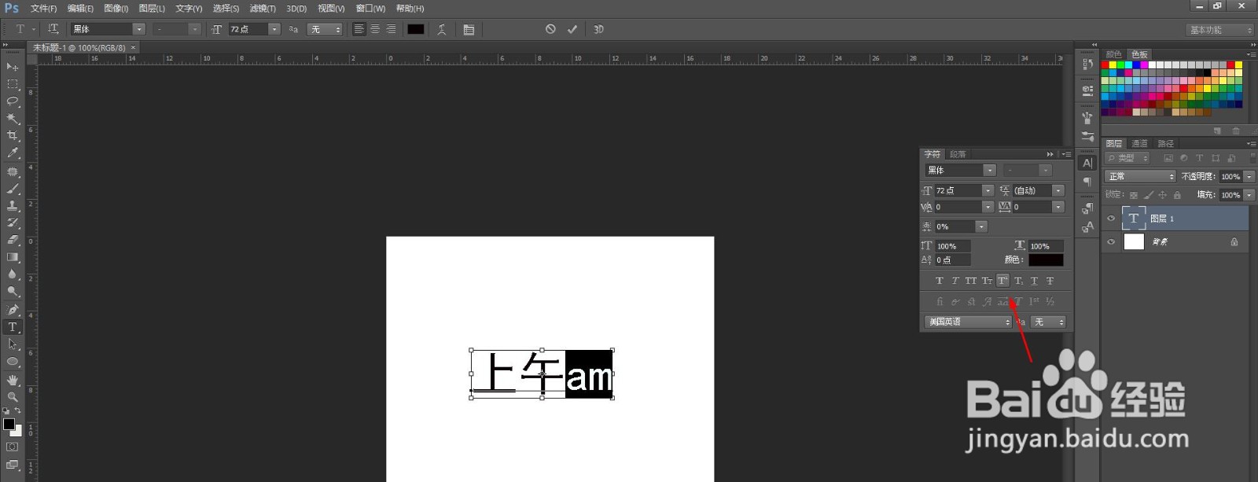Click 颜色 swatch in Character panel
The width and height of the screenshot is (1258, 482).
tap(1046, 259)
